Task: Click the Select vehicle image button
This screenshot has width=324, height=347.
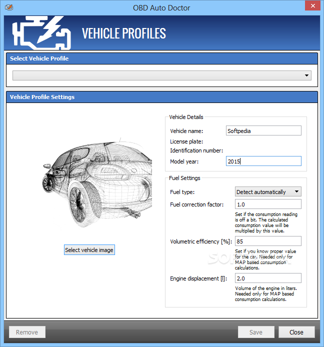Action: (x=89, y=250)
